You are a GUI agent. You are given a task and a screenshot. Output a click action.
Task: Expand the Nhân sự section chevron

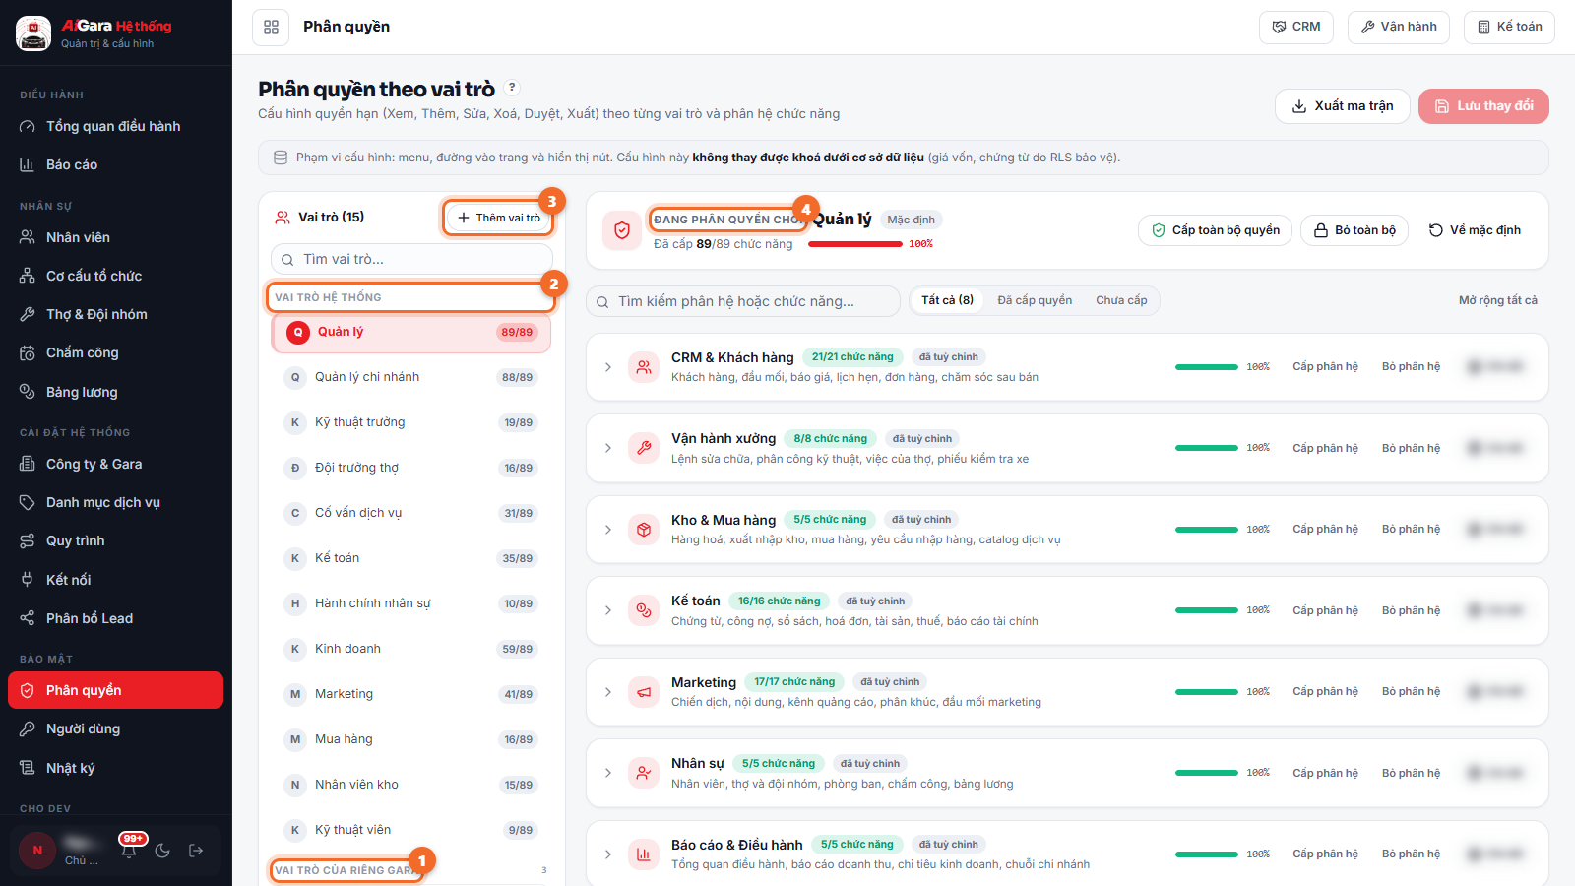click(x=608, y=773)
